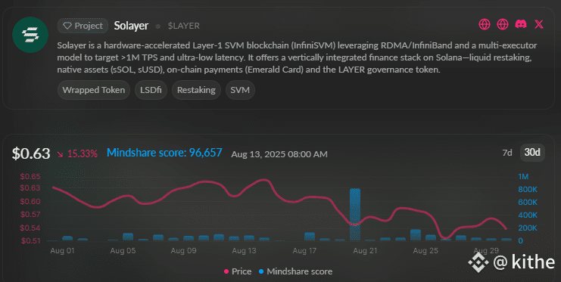
Task: Open the second globe website icon
Action: (x=503, y=24)
